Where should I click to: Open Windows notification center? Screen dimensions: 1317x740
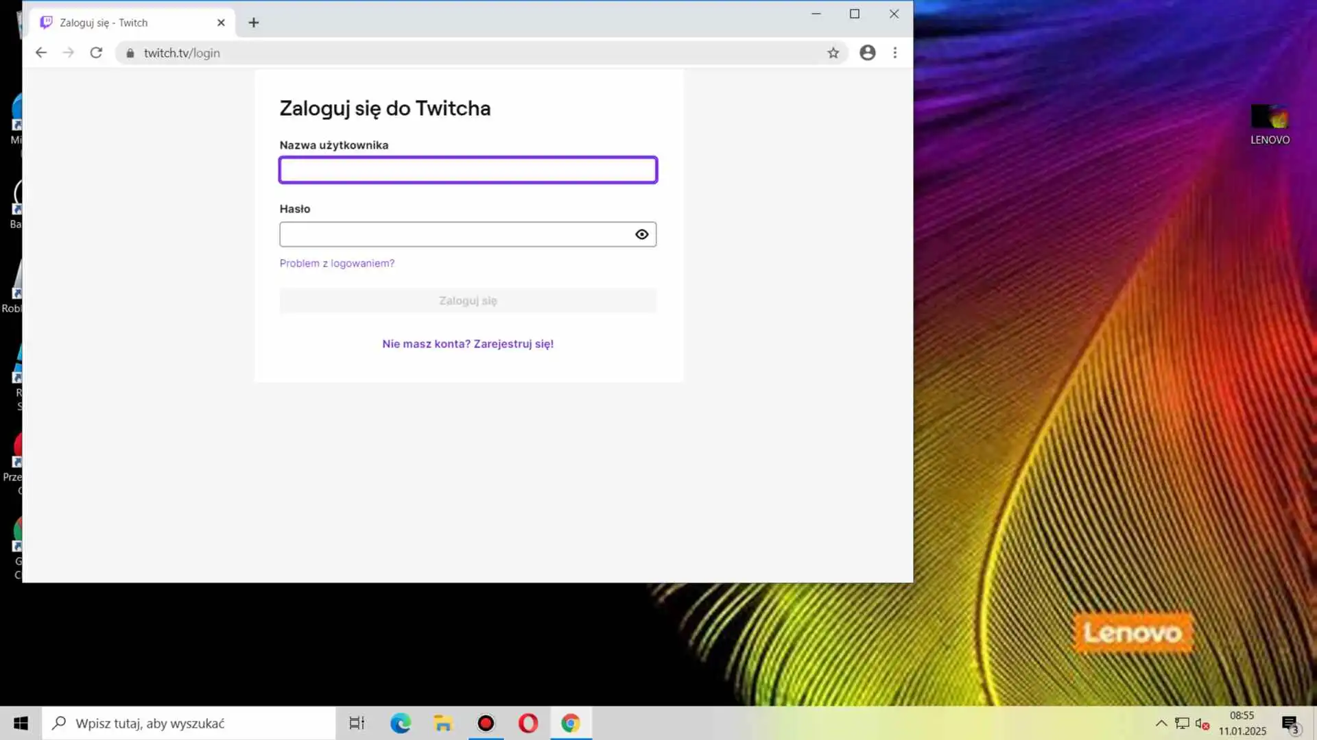[x=1290, y=724]
